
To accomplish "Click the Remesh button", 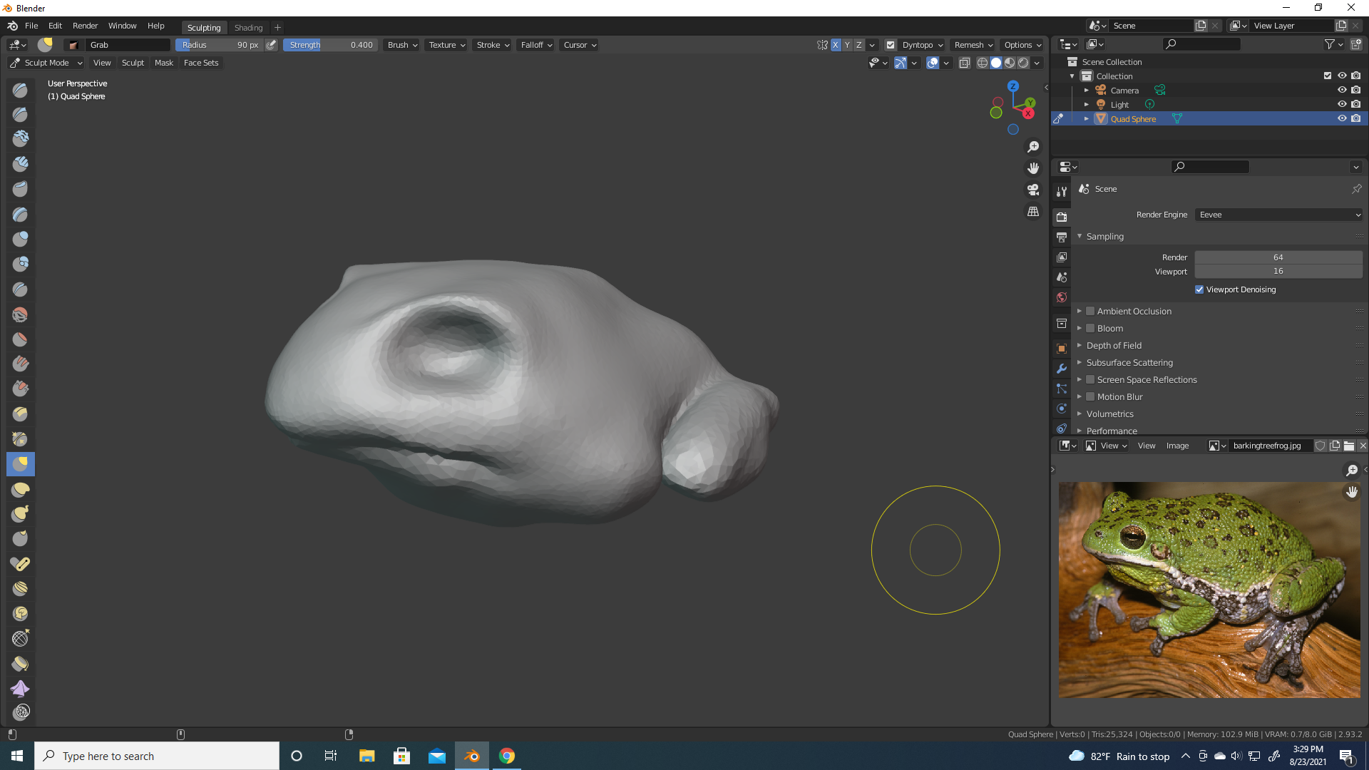I will (973, 45).
